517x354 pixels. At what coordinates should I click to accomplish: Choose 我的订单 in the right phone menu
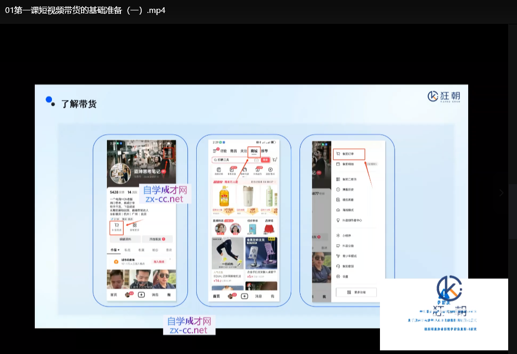[349, 154]
